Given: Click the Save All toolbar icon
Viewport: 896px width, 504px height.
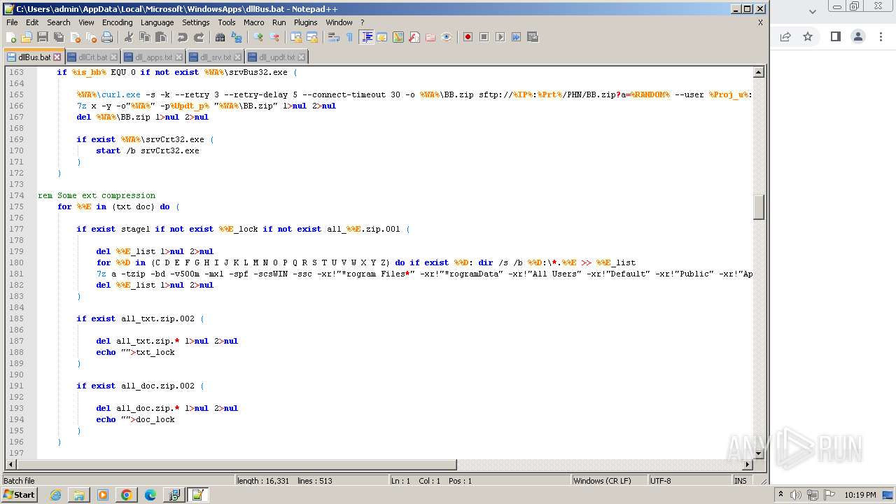Looking at the screenshot, I should click(59, 37).
